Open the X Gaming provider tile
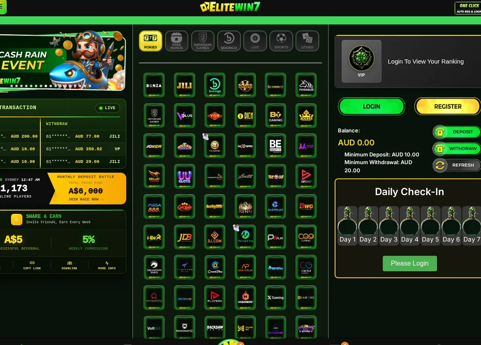 (276, 298)
